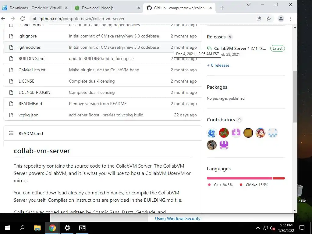This screenshot has width=312, height=234.
Task: Open the red and green contributor avatar
Action: coord(224,133)
